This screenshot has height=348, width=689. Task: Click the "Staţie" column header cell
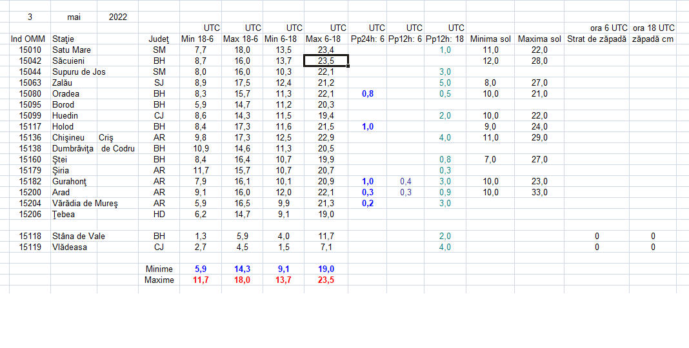[74, 39]
